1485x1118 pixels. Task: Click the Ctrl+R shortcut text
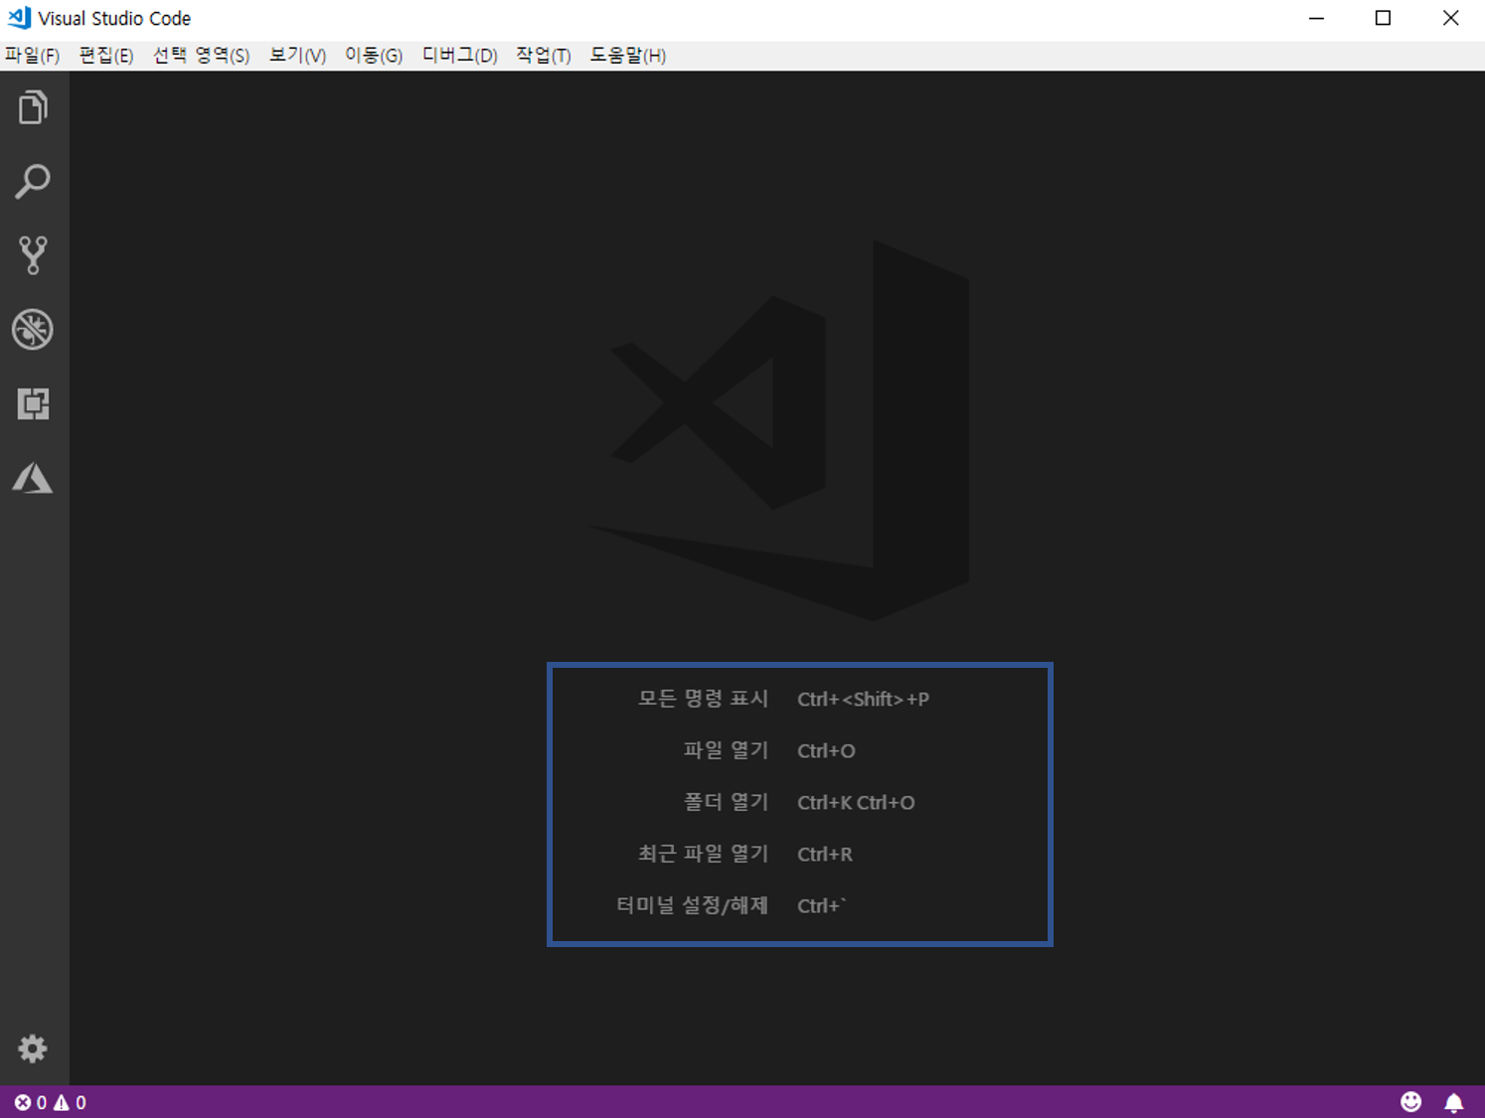pyautogui.click(x=825, y=855)
